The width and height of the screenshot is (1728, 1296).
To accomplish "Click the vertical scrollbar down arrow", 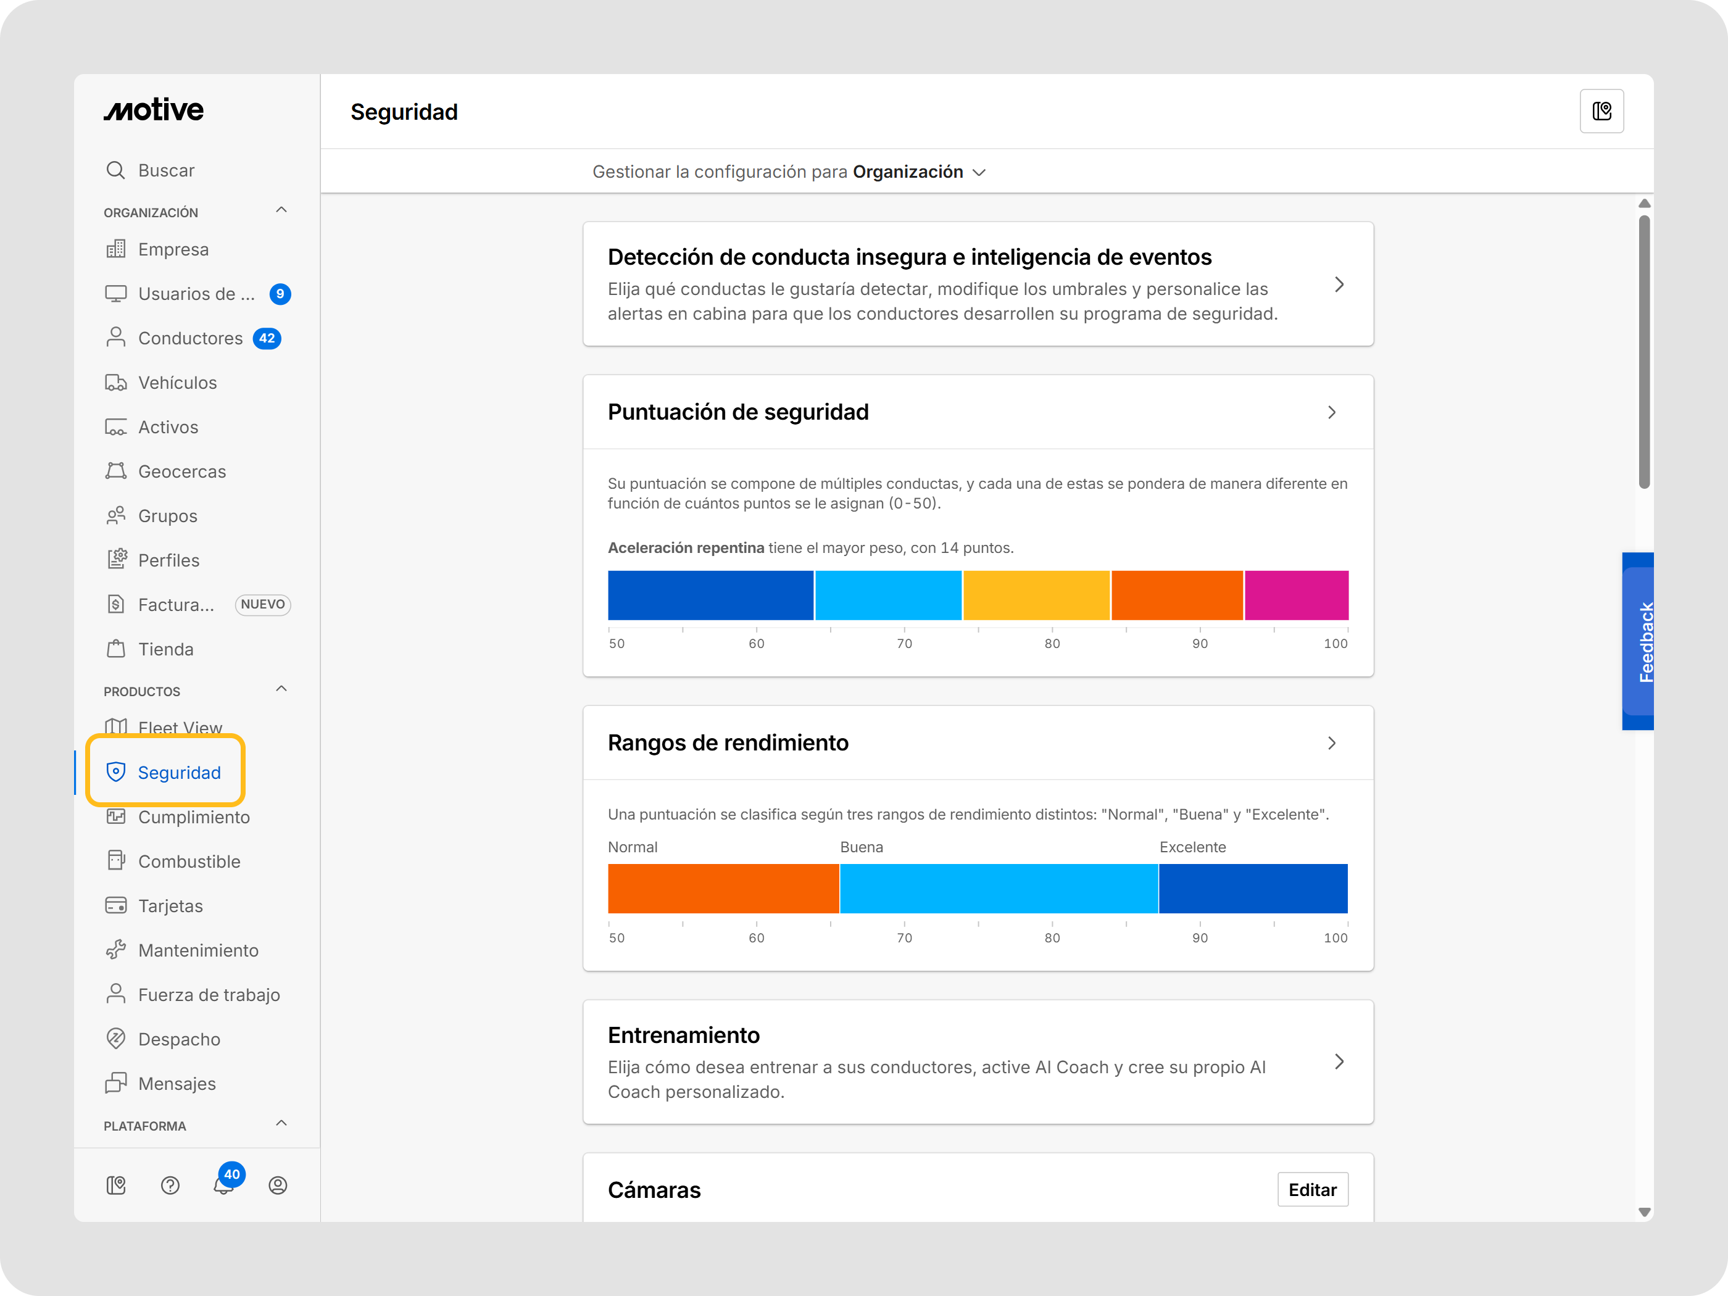I will 1645,1213.
